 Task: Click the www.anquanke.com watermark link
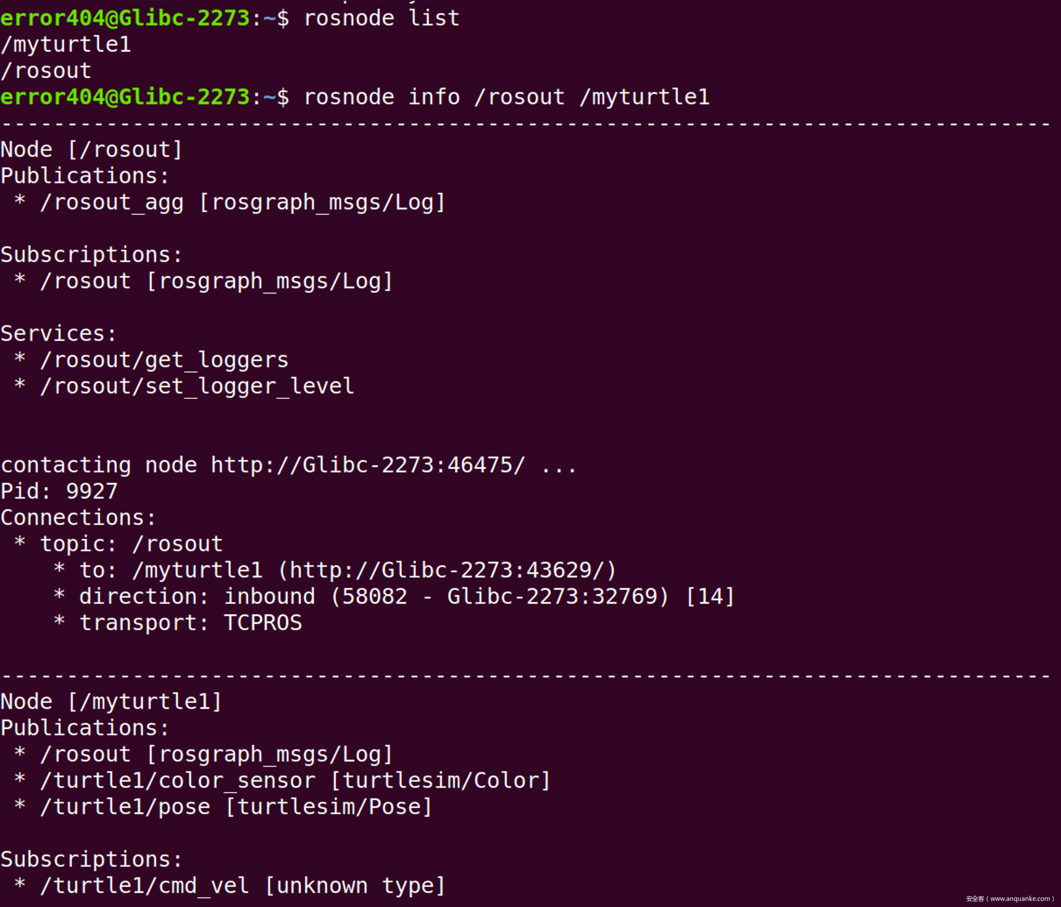coord(1019,899)
